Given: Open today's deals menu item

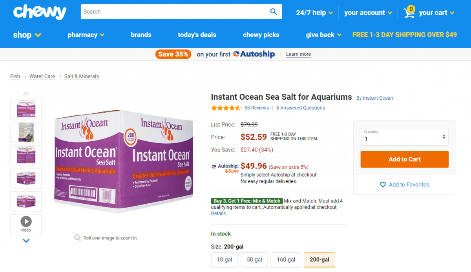Looking at the screenshot, I should (197, 35).
